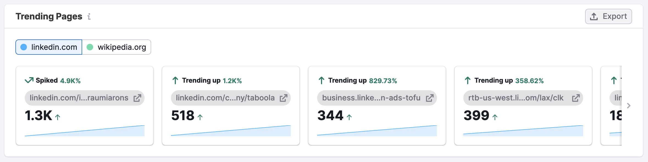This screenshot has height=162, width=648.
Task: Enable the wikipedia.org domain filter
Action: click(117, 47)
